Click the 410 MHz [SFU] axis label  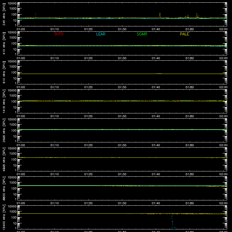click(x=4, y=43)
